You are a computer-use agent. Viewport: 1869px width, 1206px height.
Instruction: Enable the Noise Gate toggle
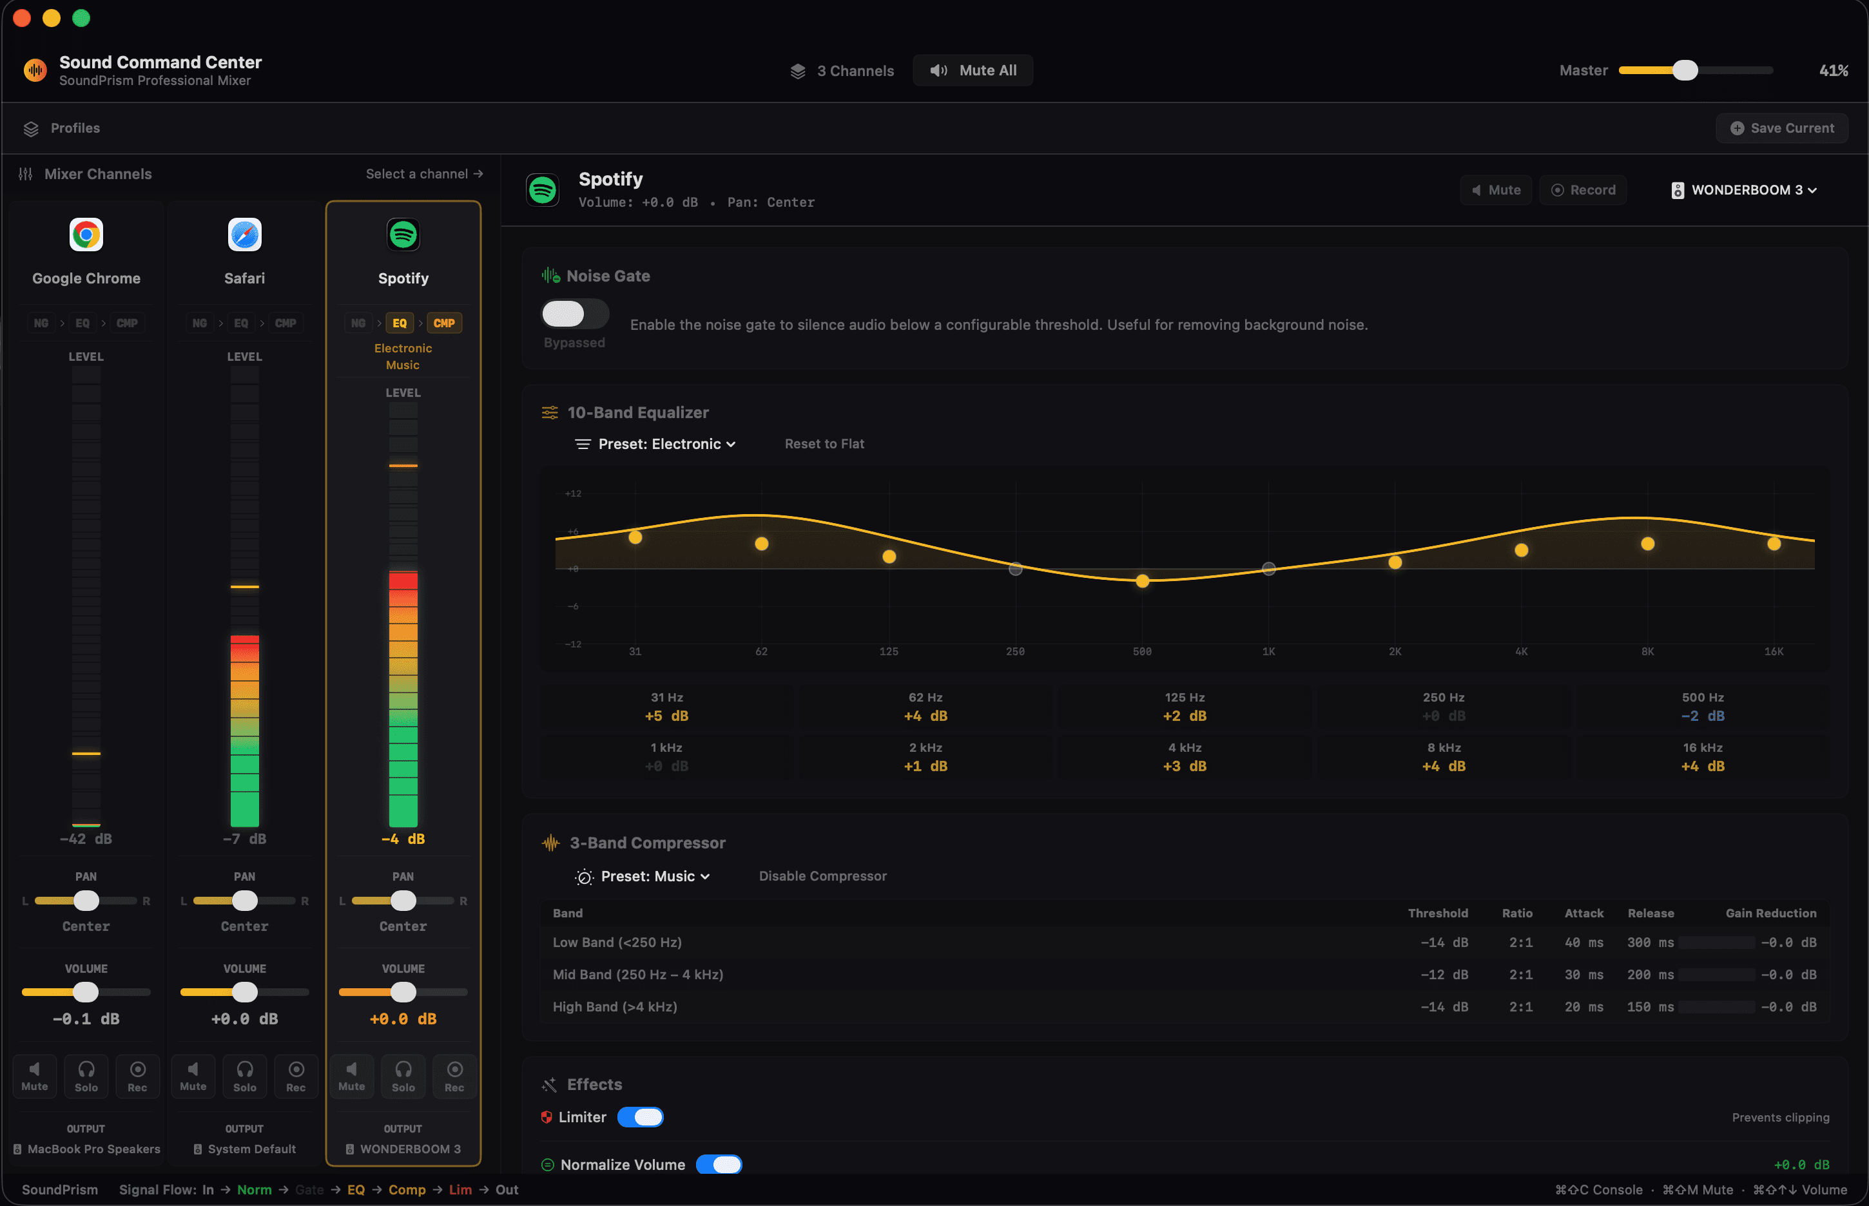pyautogui.click(x=574, y=313)
